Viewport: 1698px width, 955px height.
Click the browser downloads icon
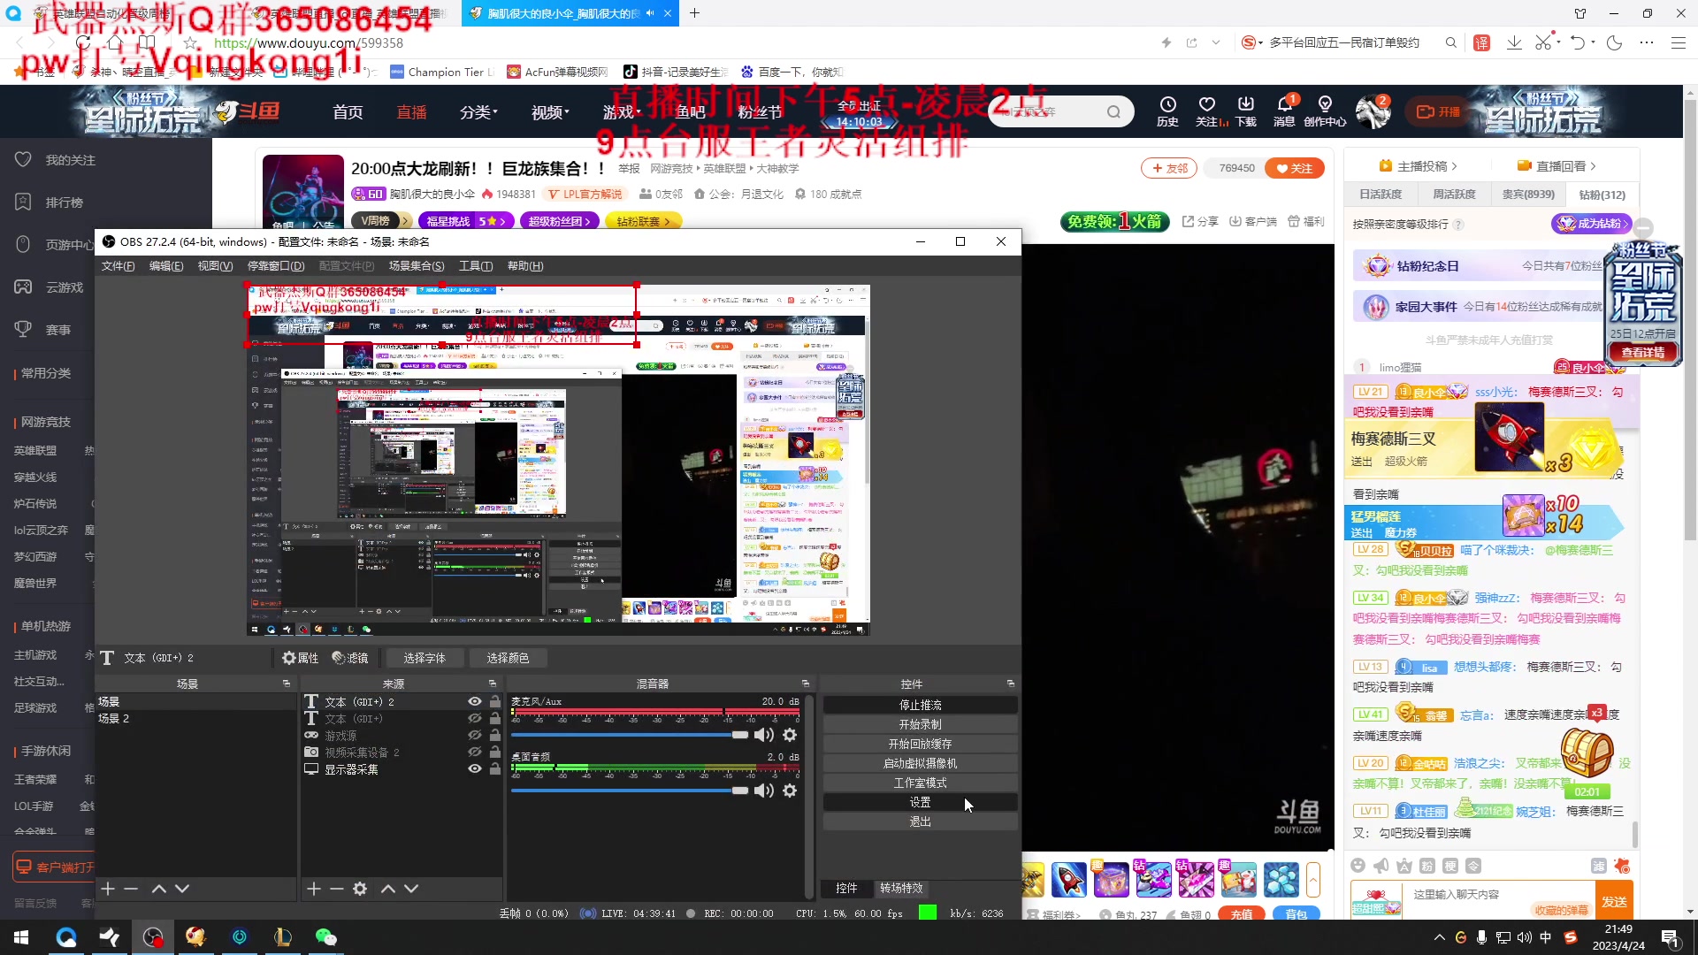pyautogui.click(x=1514, y=42)
